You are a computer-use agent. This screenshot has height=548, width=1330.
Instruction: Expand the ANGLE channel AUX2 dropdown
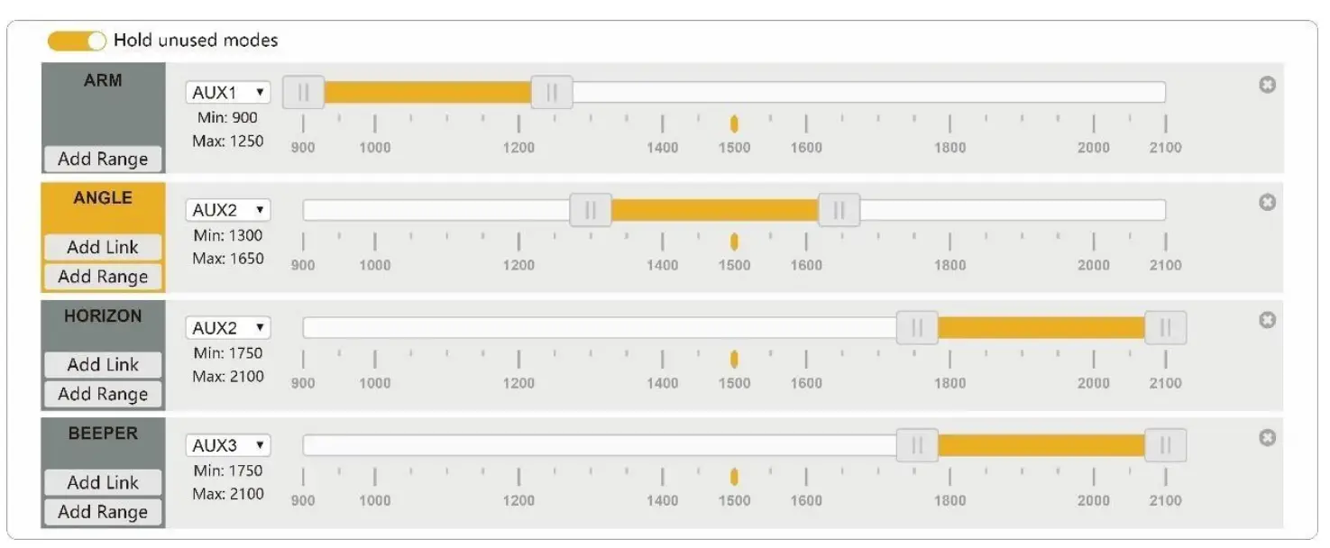click(x=228, y=210)
